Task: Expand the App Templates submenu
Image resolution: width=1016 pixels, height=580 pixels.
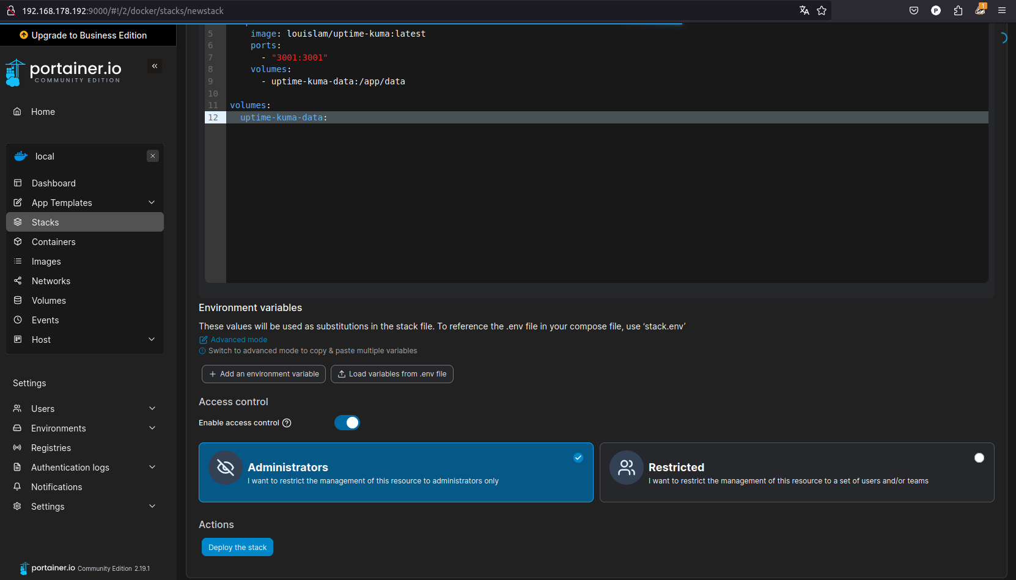Action: (x=152, y=203)
